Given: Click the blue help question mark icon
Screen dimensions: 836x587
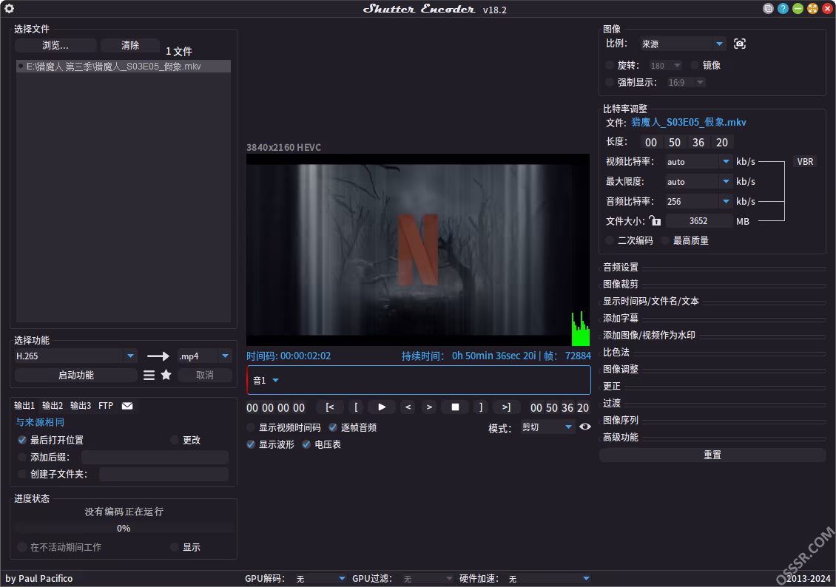Looking at the screenshot, I should point(783,9).
